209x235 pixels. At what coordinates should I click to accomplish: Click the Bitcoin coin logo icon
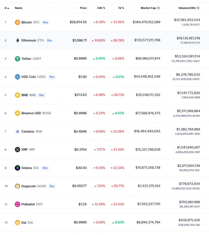point(17,22)
